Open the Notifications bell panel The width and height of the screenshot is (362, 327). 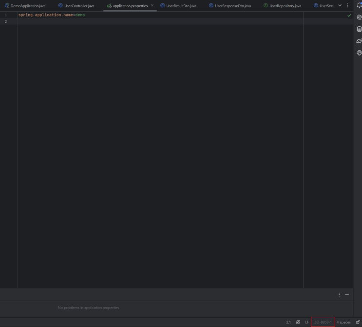point(359,5)
